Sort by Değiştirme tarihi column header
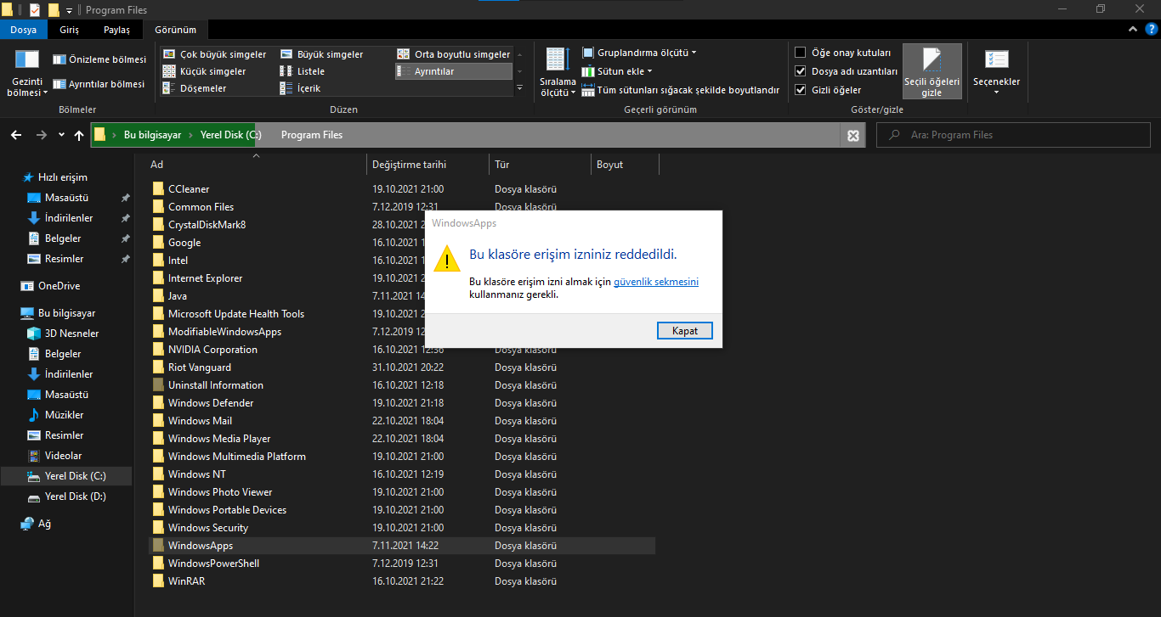 tap(428, 165)
